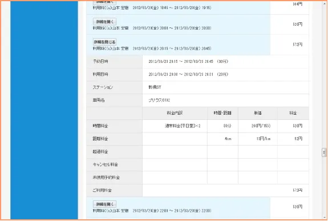Click the 240円/15分 unit price cell
This screenshot has width=328, height=221.
[x=261, y=126]
